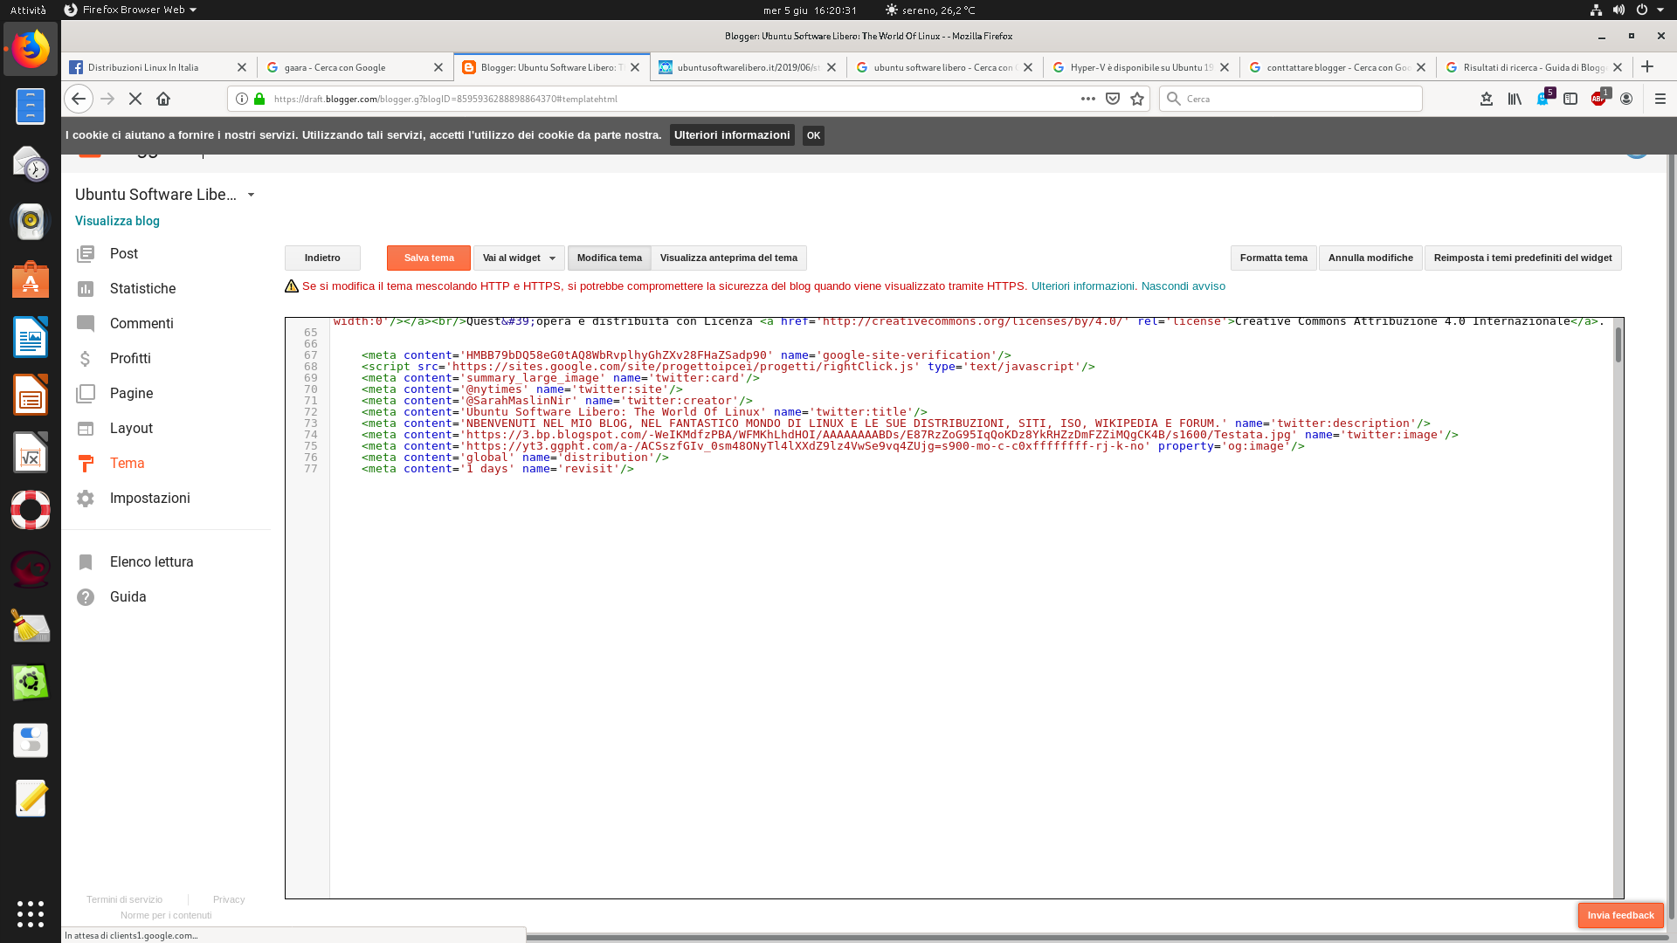
Task: Open Help lifebuoy icon in dock
Action: (31, 510)
